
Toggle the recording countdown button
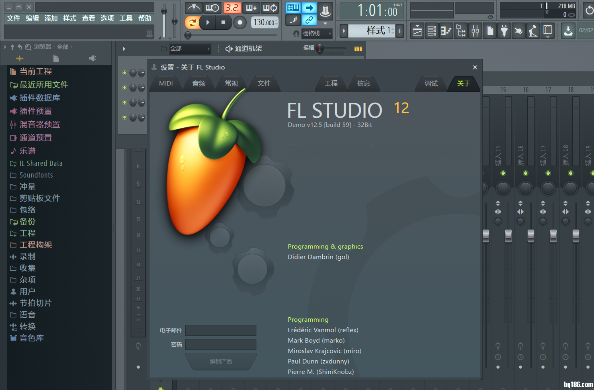[x=232, y=8]
